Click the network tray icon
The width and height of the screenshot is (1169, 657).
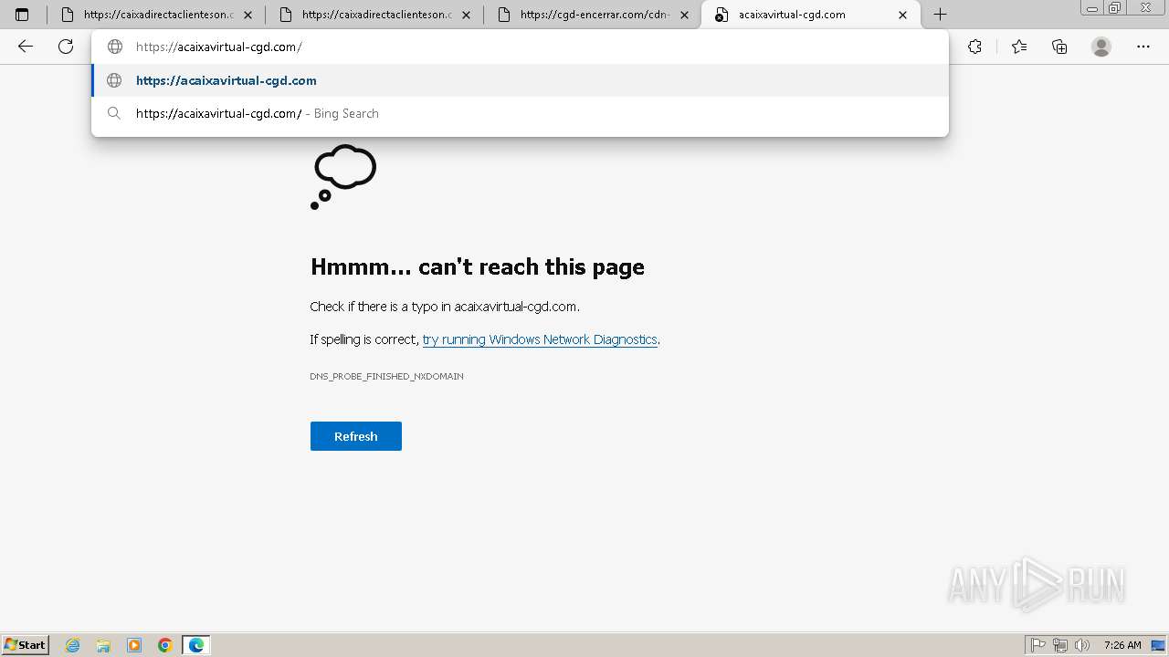[x=1060, y=645]
